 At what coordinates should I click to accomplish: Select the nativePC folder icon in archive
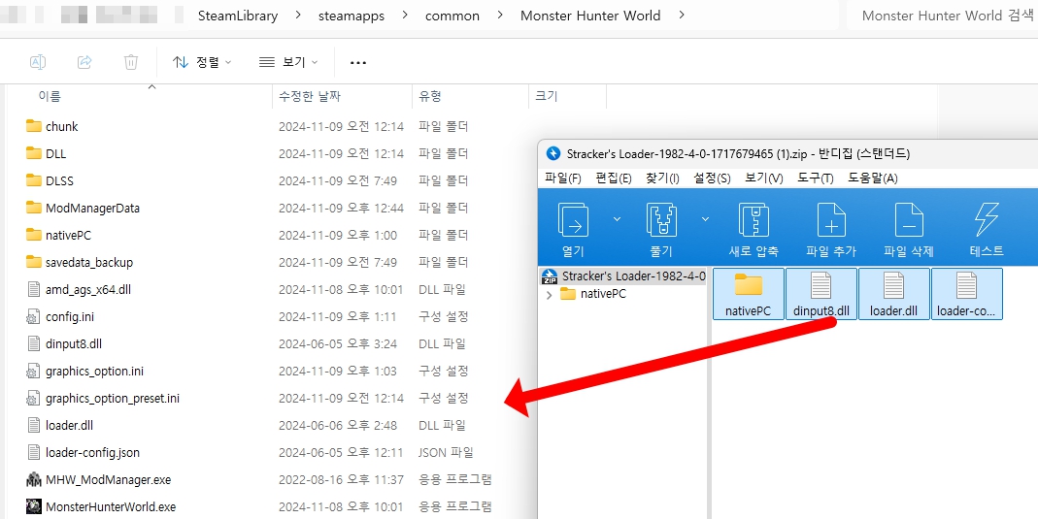[748, 294]
